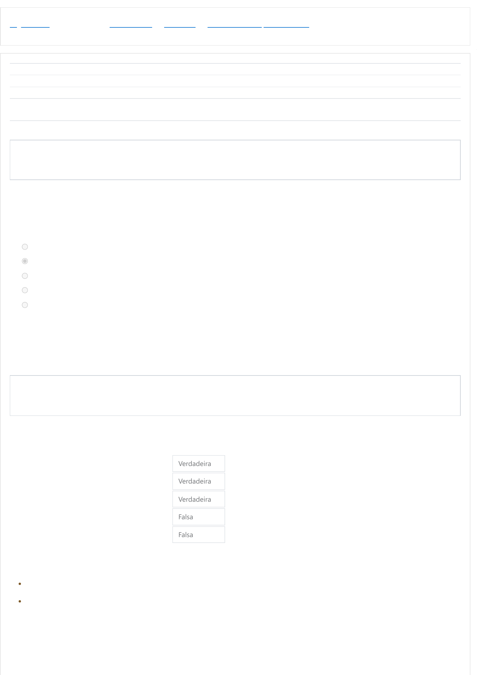Click the already-selected second radio option
This screenshot has height=675, width=477.
[x=25, y=261]
